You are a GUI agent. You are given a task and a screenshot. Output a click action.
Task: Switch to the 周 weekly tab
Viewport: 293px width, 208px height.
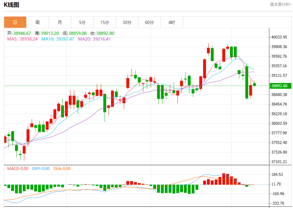point(37,22)
